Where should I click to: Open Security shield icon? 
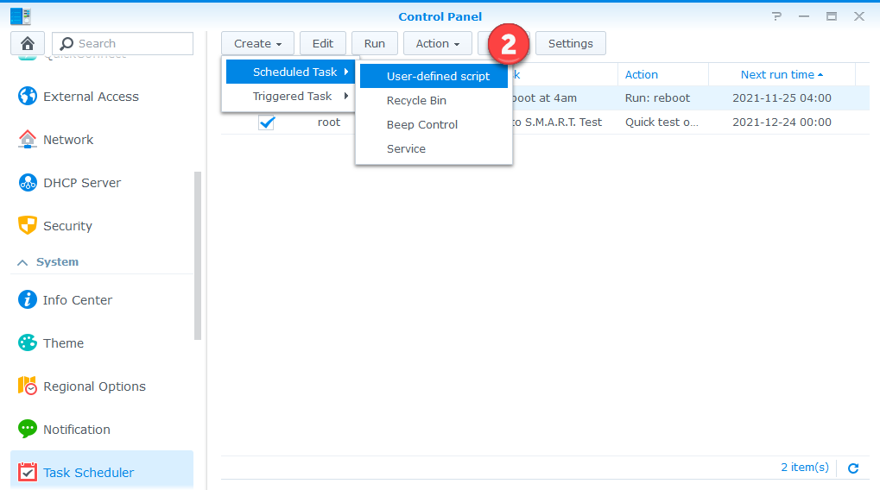pos(28,226)
